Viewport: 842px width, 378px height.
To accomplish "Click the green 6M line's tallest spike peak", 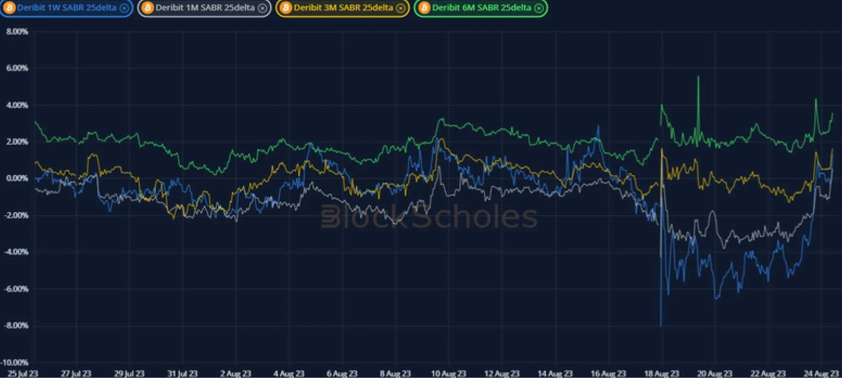I will tap(698, 77).
